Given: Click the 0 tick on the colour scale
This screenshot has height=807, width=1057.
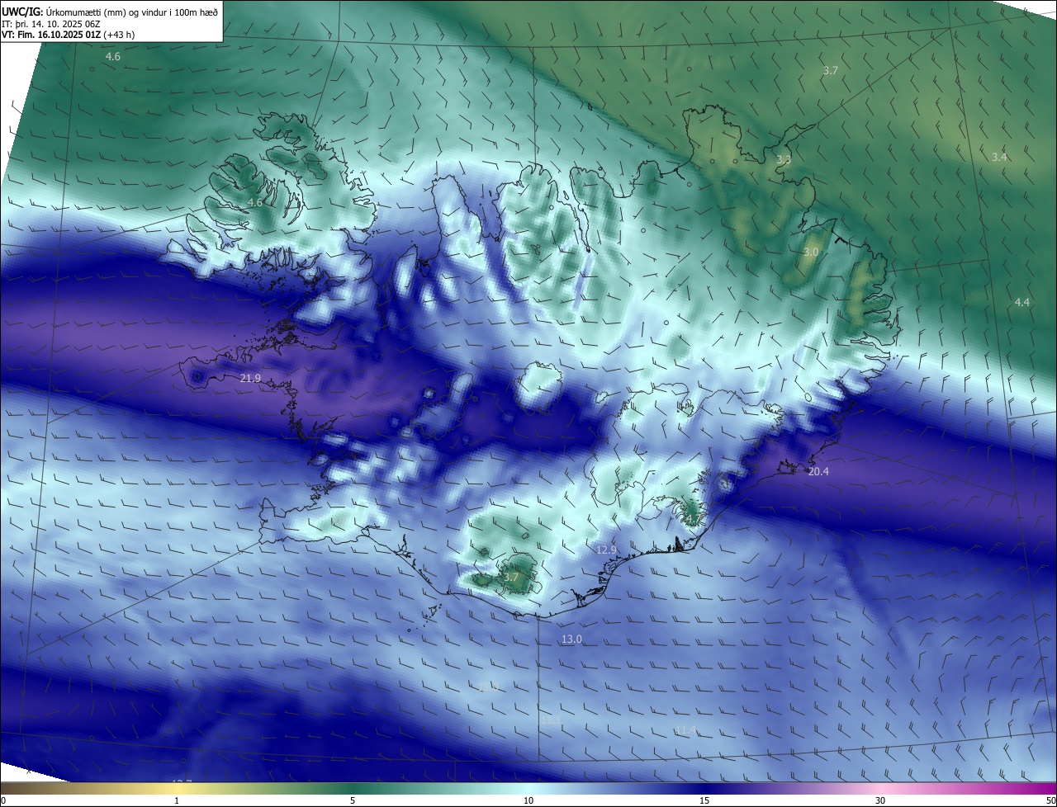Looking at the screenshot, I should [3, 800].
